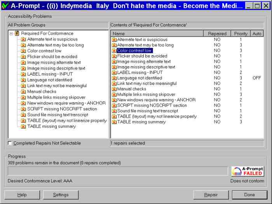Click the Required For Conformance group icon

point(17,33)
